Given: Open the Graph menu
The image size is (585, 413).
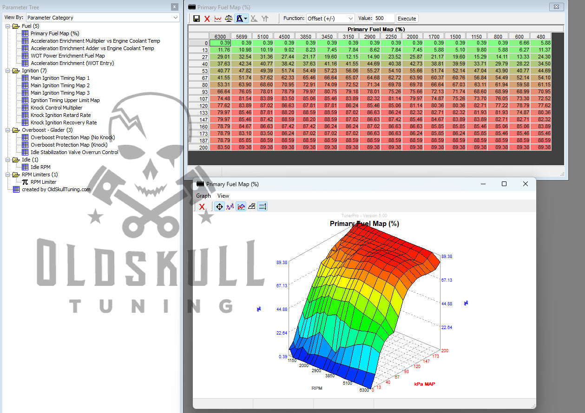Looking at the screenshot, I should [203, 196].
